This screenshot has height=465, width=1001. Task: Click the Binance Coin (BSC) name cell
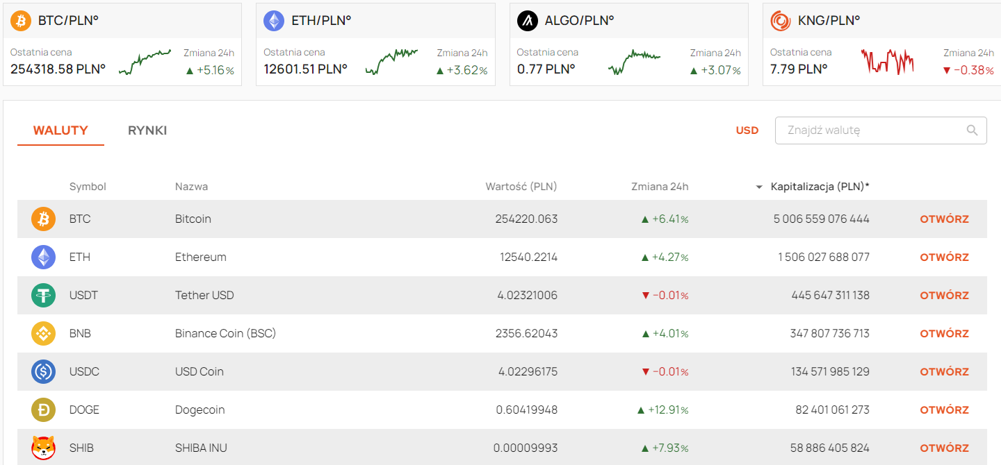226,334
